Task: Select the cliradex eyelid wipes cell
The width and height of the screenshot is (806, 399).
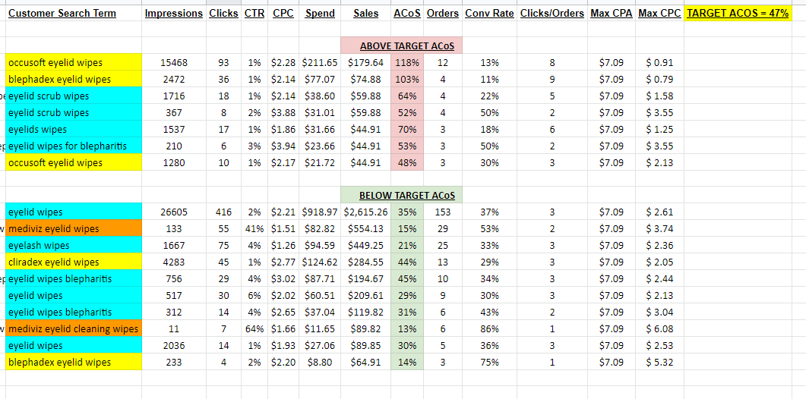Action: point(74,262)
